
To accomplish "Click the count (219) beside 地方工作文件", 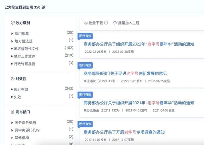I will [69, 55].
